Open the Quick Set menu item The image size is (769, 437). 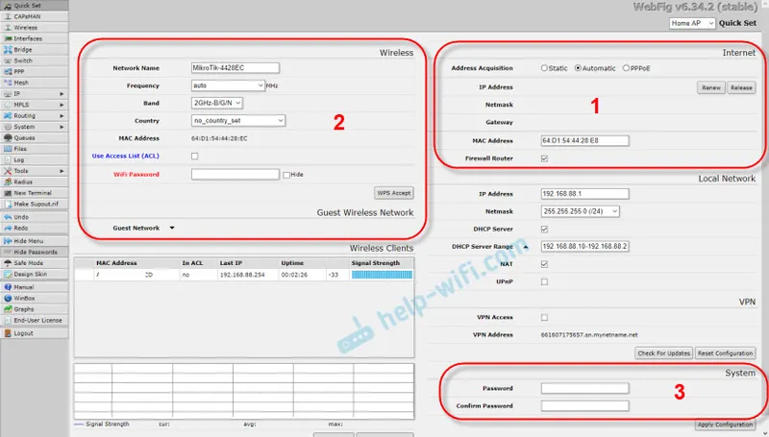pyautogui.click(x=35, y=6)
